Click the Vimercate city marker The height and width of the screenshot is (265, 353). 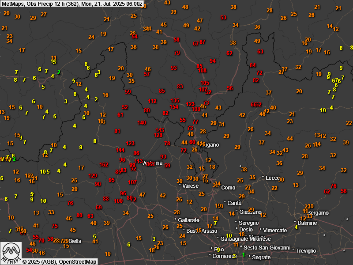click(x=275, y=230)
